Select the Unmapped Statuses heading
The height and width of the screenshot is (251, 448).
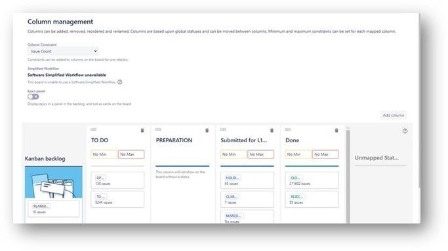pos(377,158)
